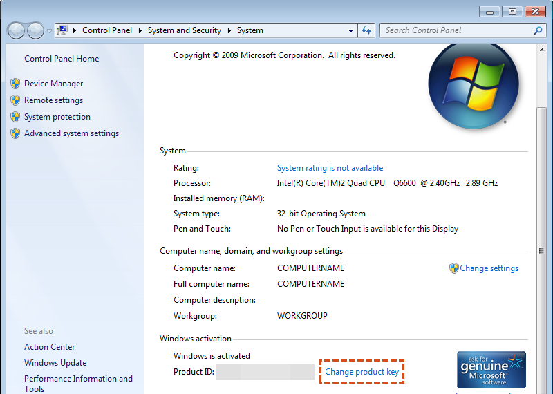Screen dimensions: 553x394
Task: Open the address bar history dropdown
Action: click(x=350, y=30)
